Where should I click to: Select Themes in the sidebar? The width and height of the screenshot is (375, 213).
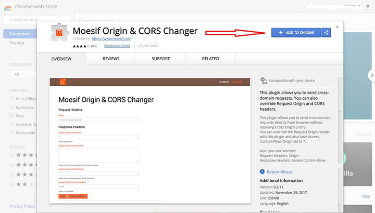17,43
